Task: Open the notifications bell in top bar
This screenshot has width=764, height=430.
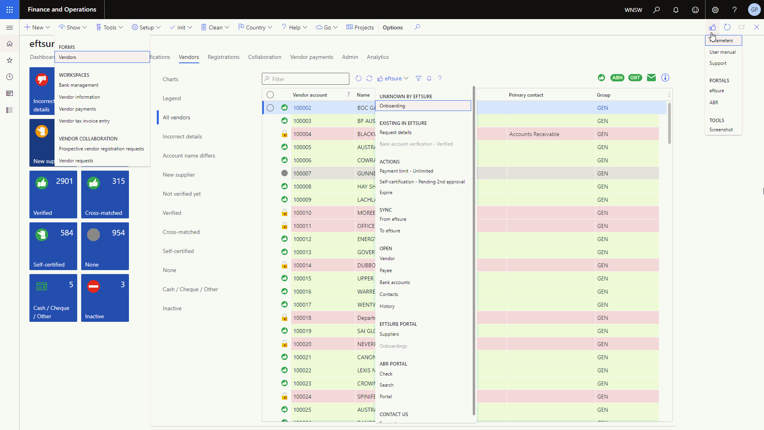Action: tap(676, 10)
